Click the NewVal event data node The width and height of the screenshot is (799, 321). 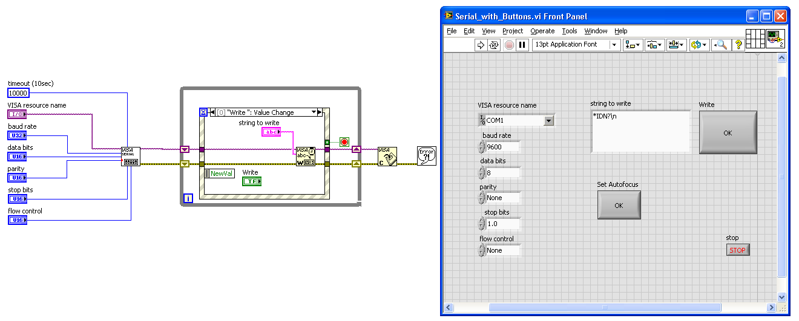219,173
